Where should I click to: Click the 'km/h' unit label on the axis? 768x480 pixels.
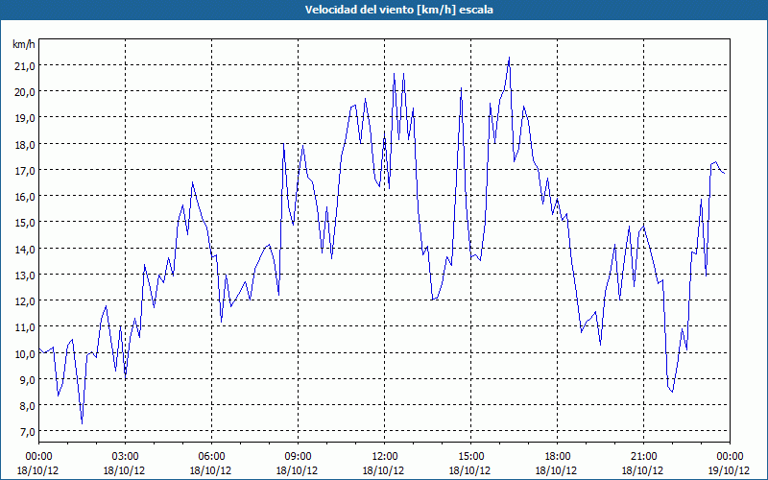pos(24,44)
